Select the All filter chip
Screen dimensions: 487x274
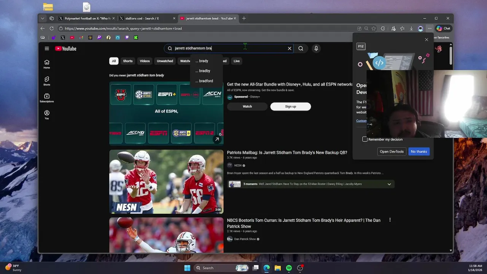pos(114,61)
